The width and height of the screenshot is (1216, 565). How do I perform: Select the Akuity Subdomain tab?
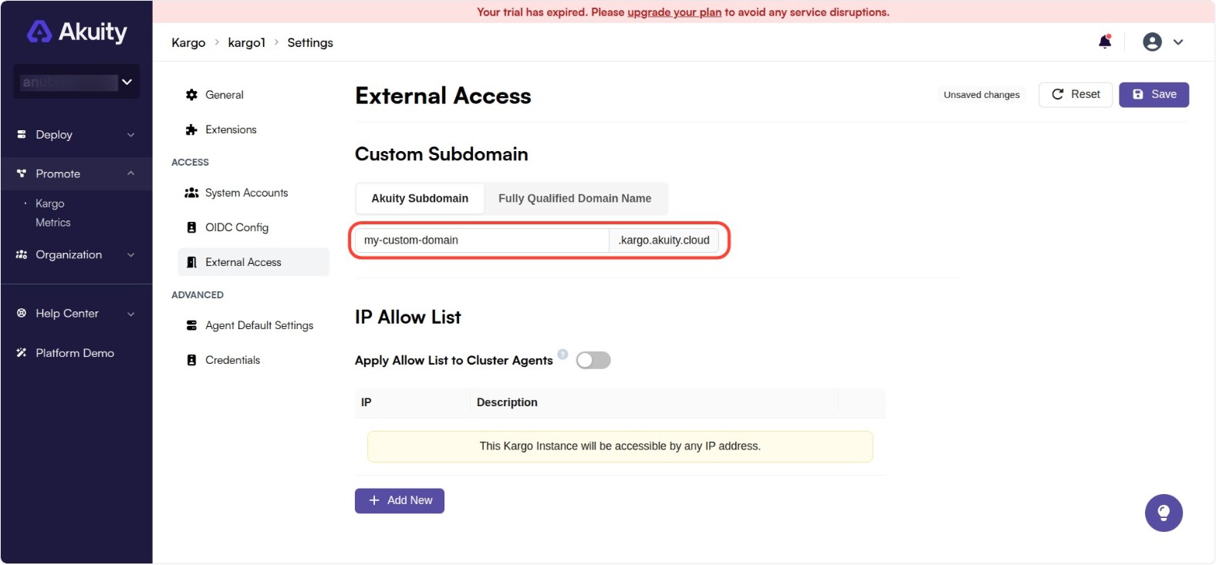tap(419, 198)
